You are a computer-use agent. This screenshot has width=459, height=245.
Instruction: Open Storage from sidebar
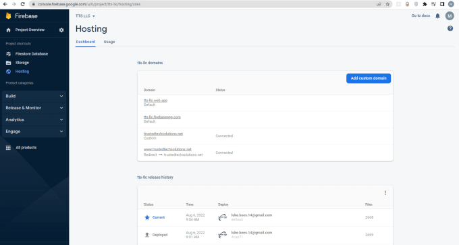(22, 63)
